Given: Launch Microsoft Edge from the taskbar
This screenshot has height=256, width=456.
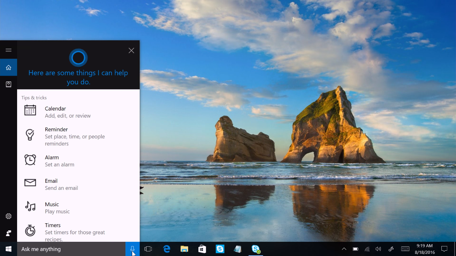Looking at the screenshot, I should [166, 249].
